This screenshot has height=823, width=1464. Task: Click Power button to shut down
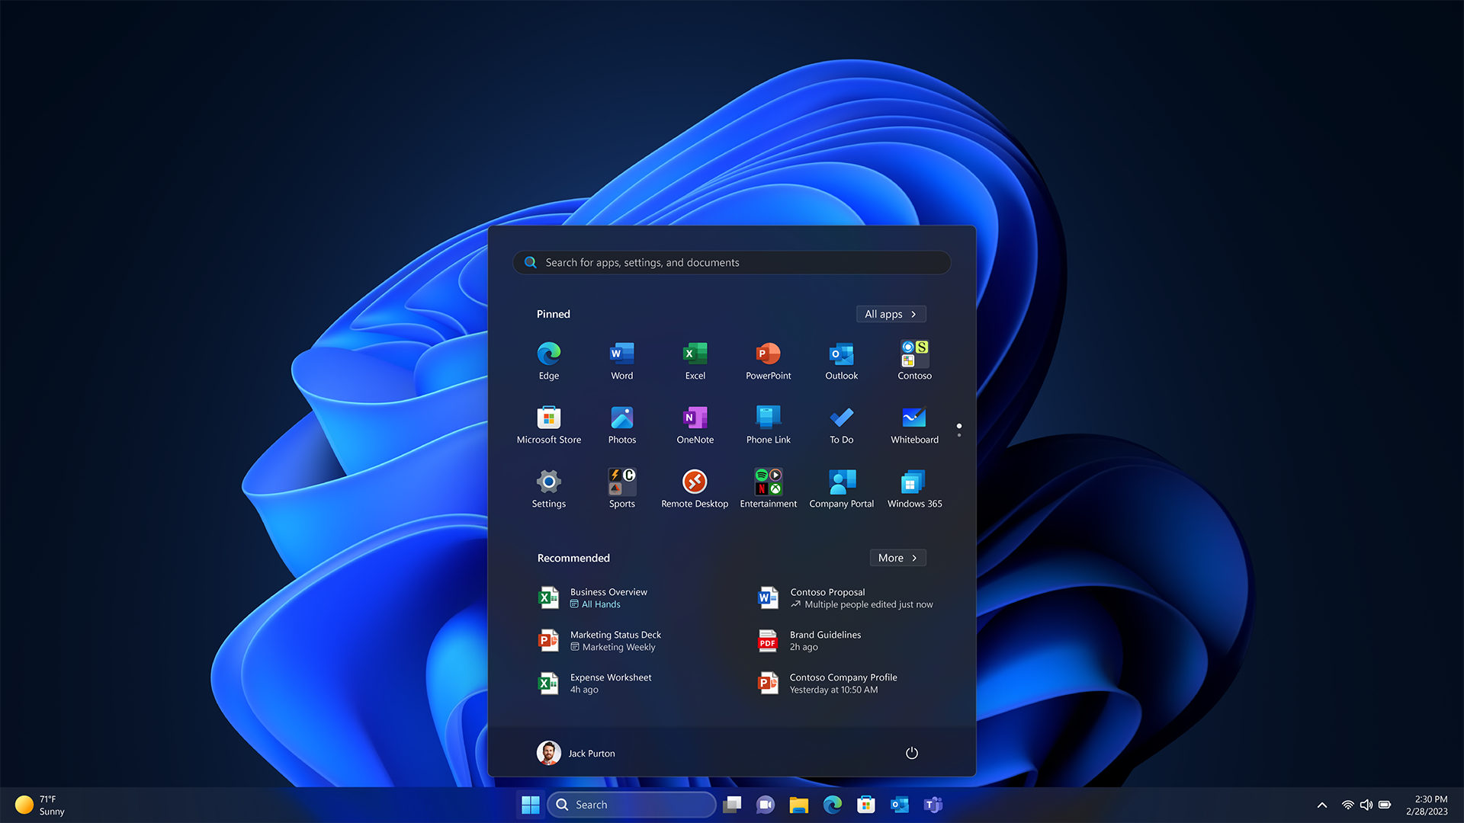[913, 753]
